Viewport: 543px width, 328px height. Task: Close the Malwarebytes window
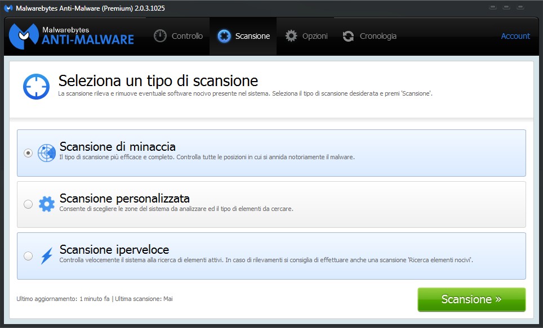pos(520,7)
